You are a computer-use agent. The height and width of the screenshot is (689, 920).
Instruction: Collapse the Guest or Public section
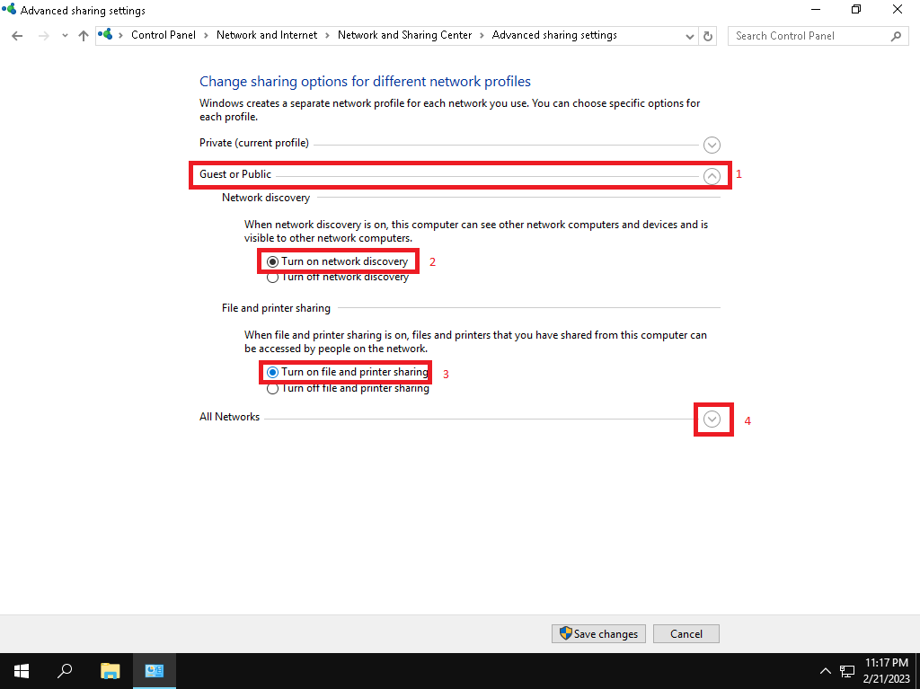[712, 176]
